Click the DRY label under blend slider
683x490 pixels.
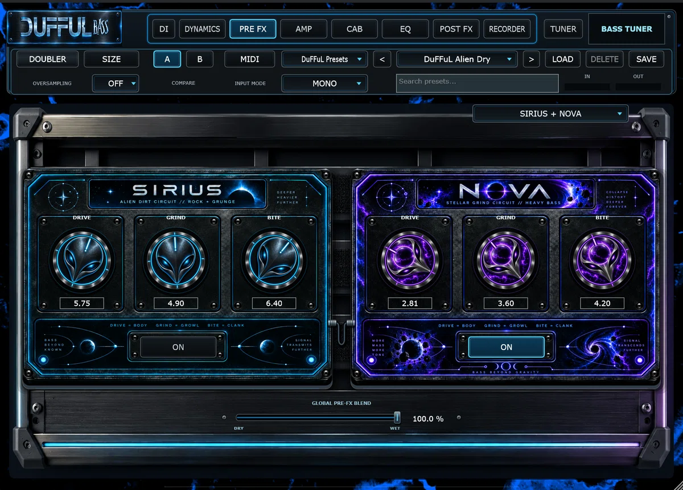[x=239, y=429]
